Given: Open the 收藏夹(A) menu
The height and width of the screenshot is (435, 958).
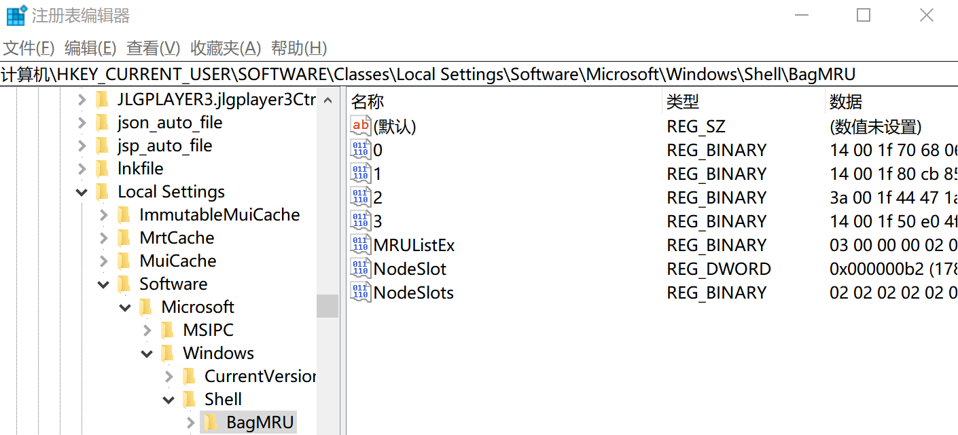Looking at the screenshot, I should pos(226,48).
